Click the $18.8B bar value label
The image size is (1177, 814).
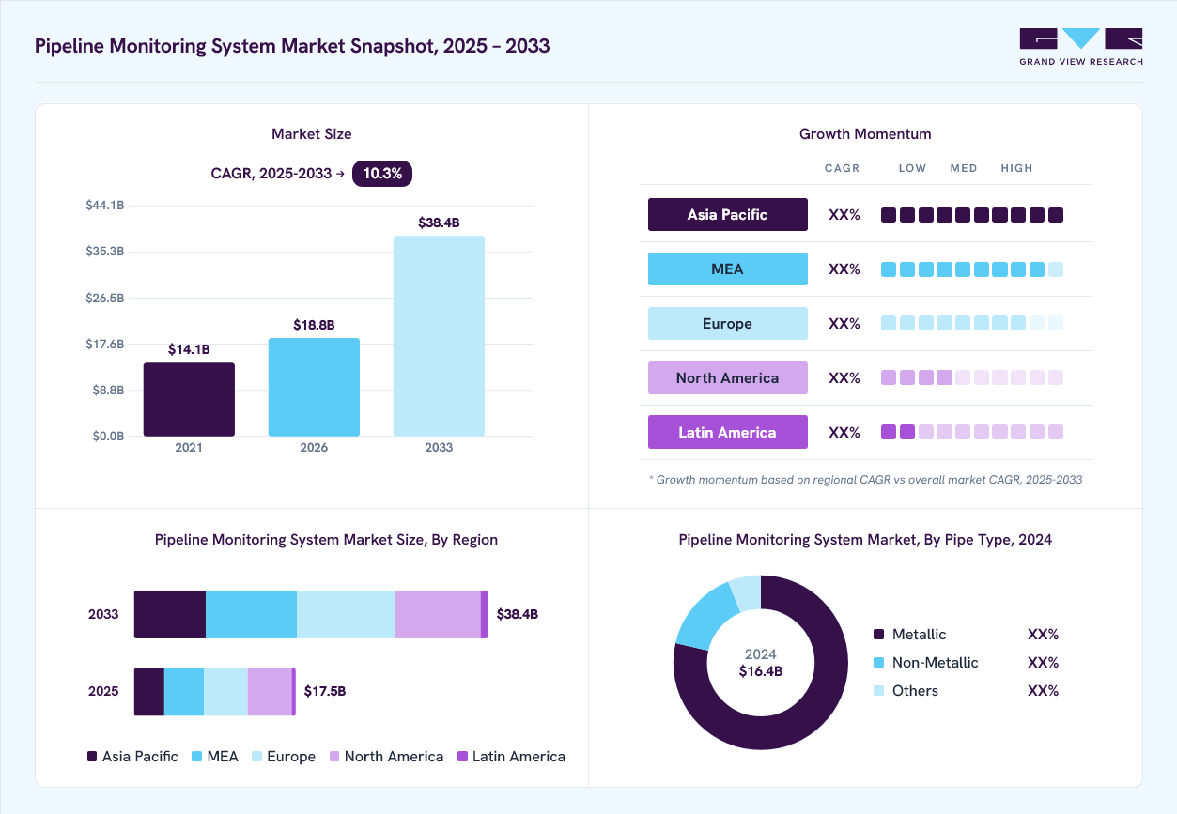point(314,325)
